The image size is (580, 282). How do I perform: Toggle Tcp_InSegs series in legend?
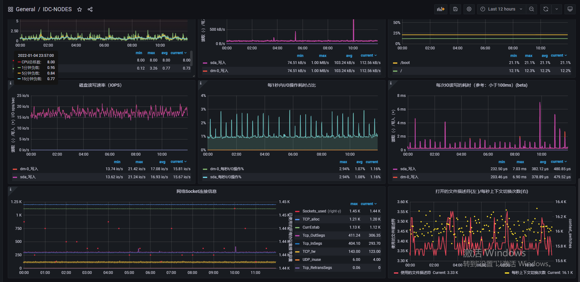click(312, 243)
